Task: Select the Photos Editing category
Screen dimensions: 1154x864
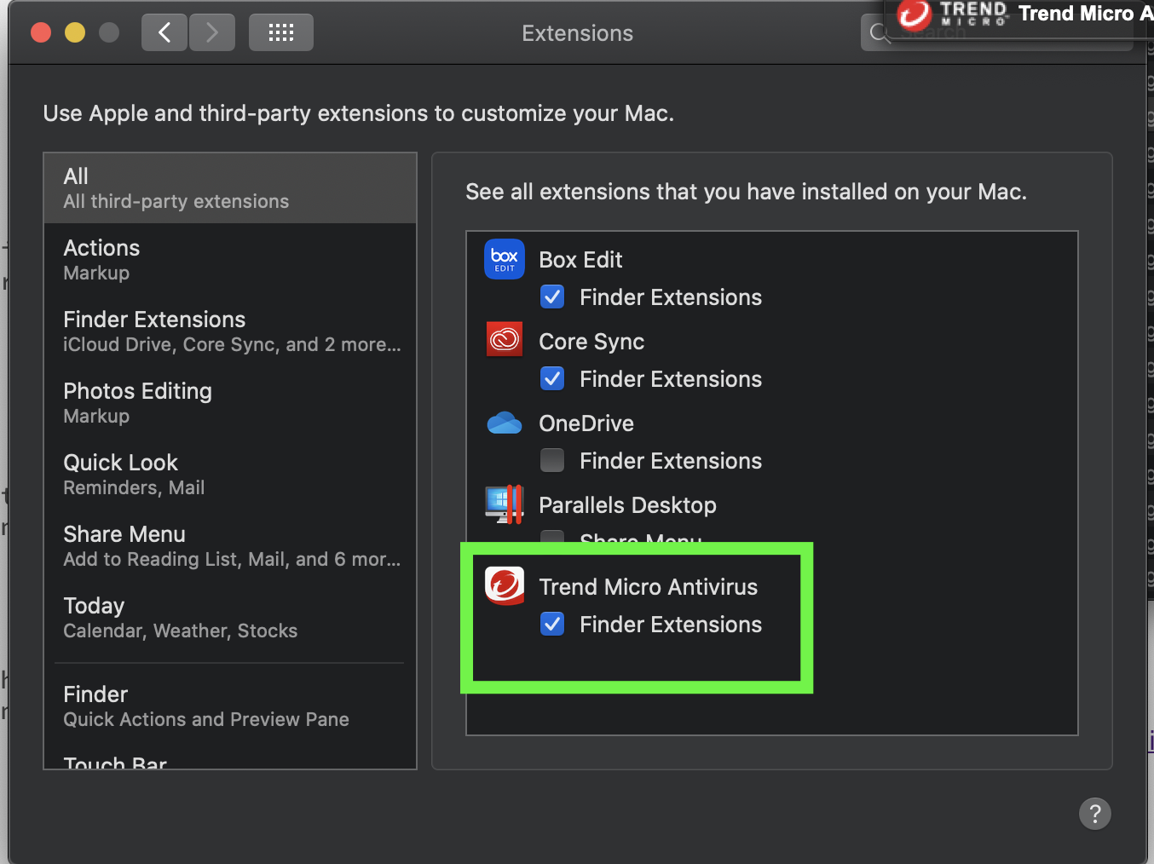Action: point(230,403)
